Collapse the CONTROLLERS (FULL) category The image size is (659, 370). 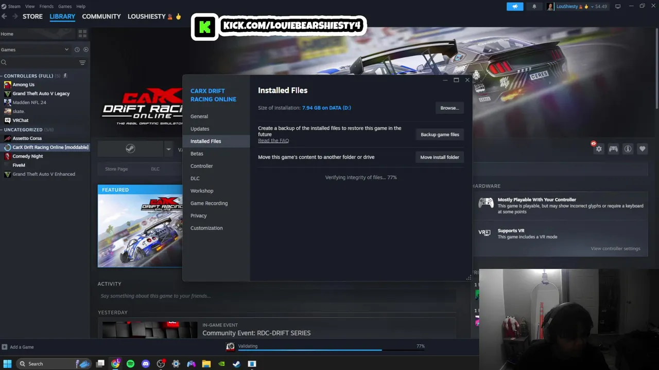(x=2, y=76)
